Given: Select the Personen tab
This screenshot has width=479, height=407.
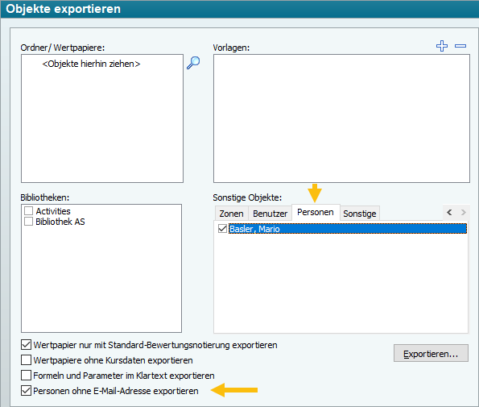Looking at the screenshot, I should pos(316,212).
